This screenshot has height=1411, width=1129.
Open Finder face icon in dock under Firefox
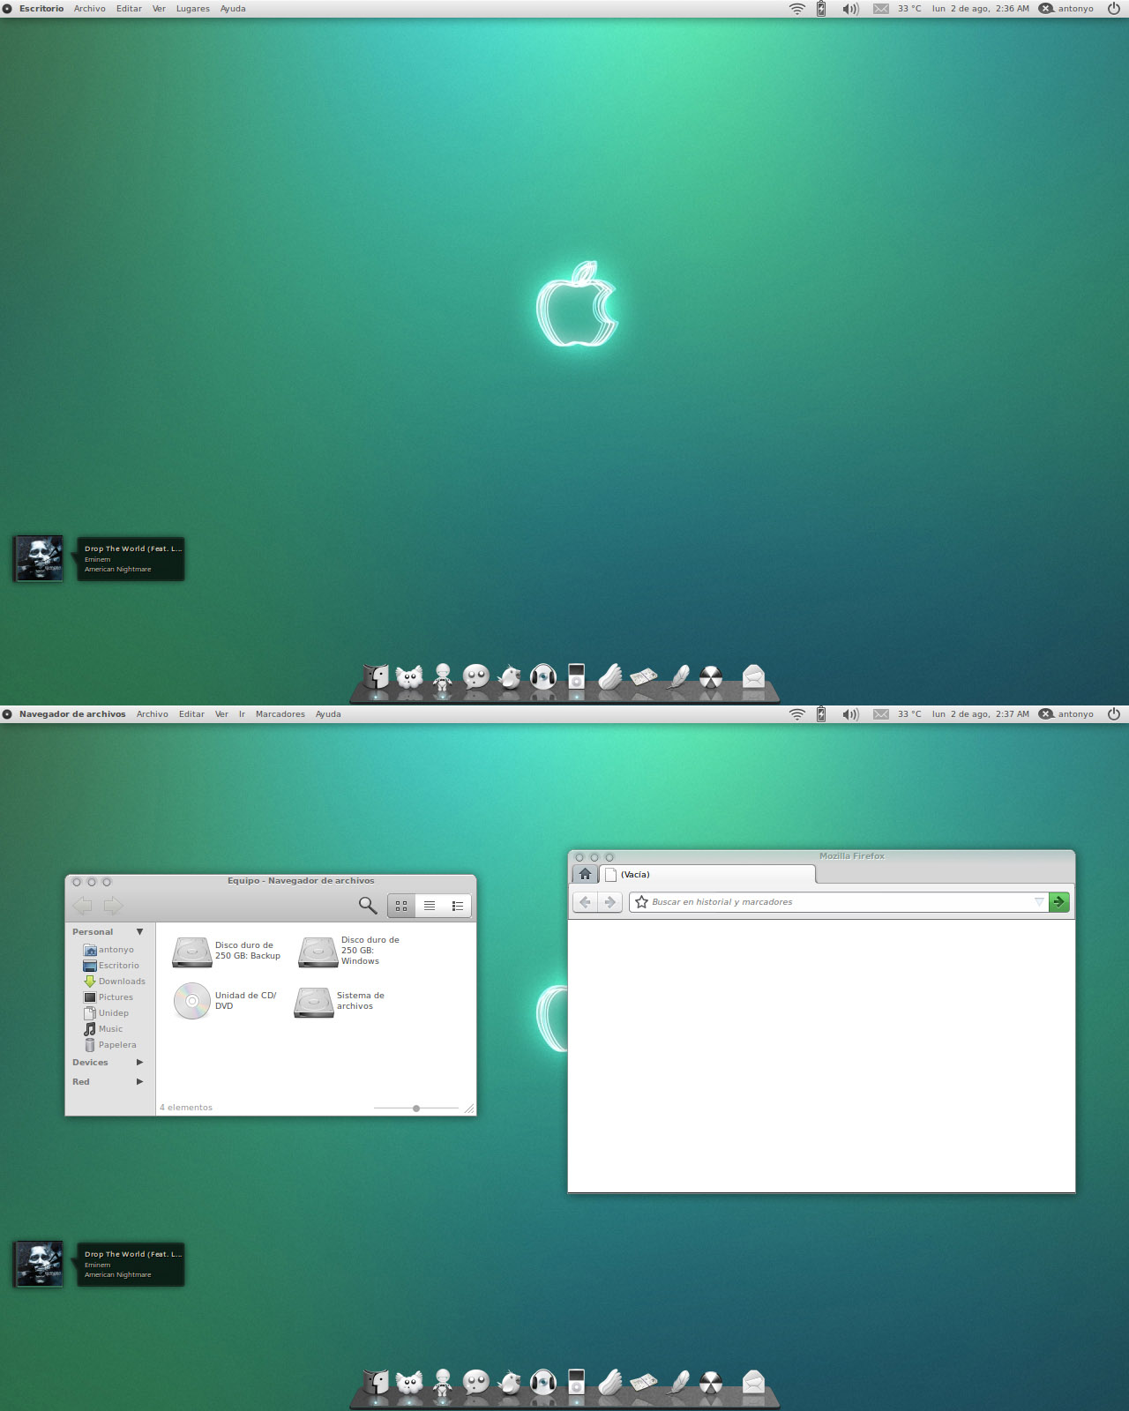[x=376, y=1383]
